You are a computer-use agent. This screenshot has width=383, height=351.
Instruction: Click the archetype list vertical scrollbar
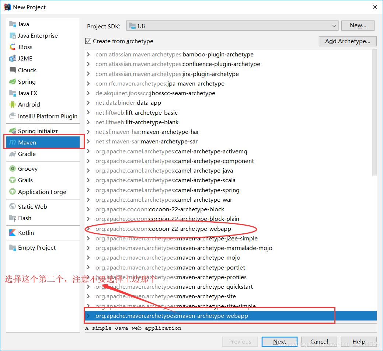click(x=375, y=112)
